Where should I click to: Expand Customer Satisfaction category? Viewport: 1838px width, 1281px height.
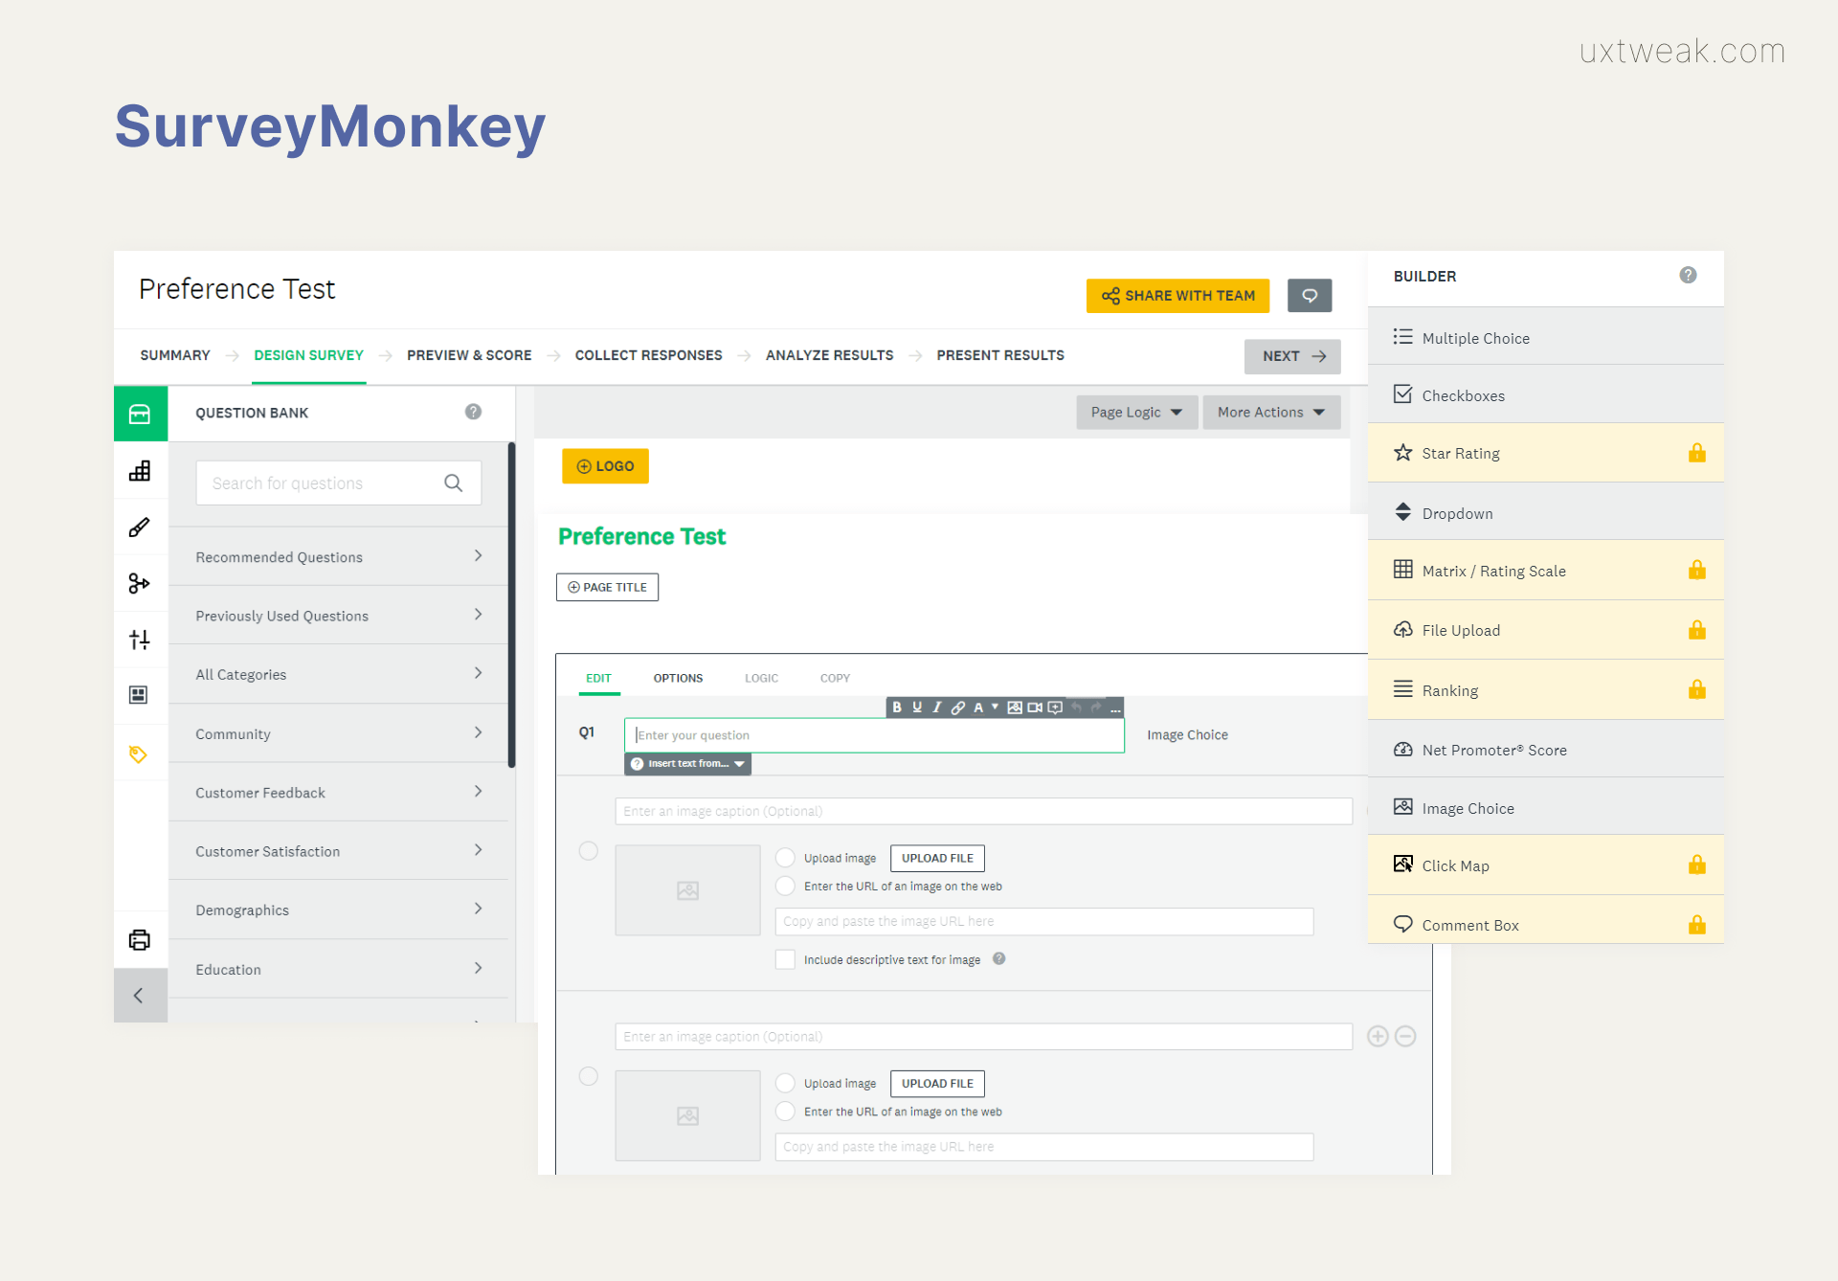[x=338, y=851]
